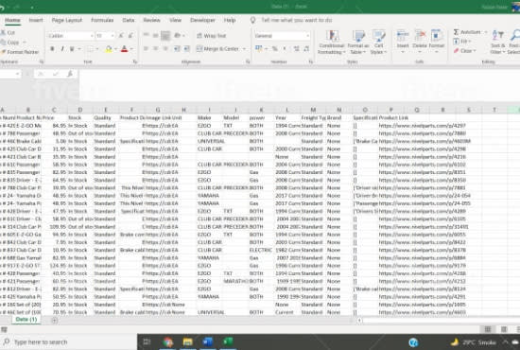Click Copy in the clipboard group
This screenshot has width=520, height=350.
tap(10, 43)
